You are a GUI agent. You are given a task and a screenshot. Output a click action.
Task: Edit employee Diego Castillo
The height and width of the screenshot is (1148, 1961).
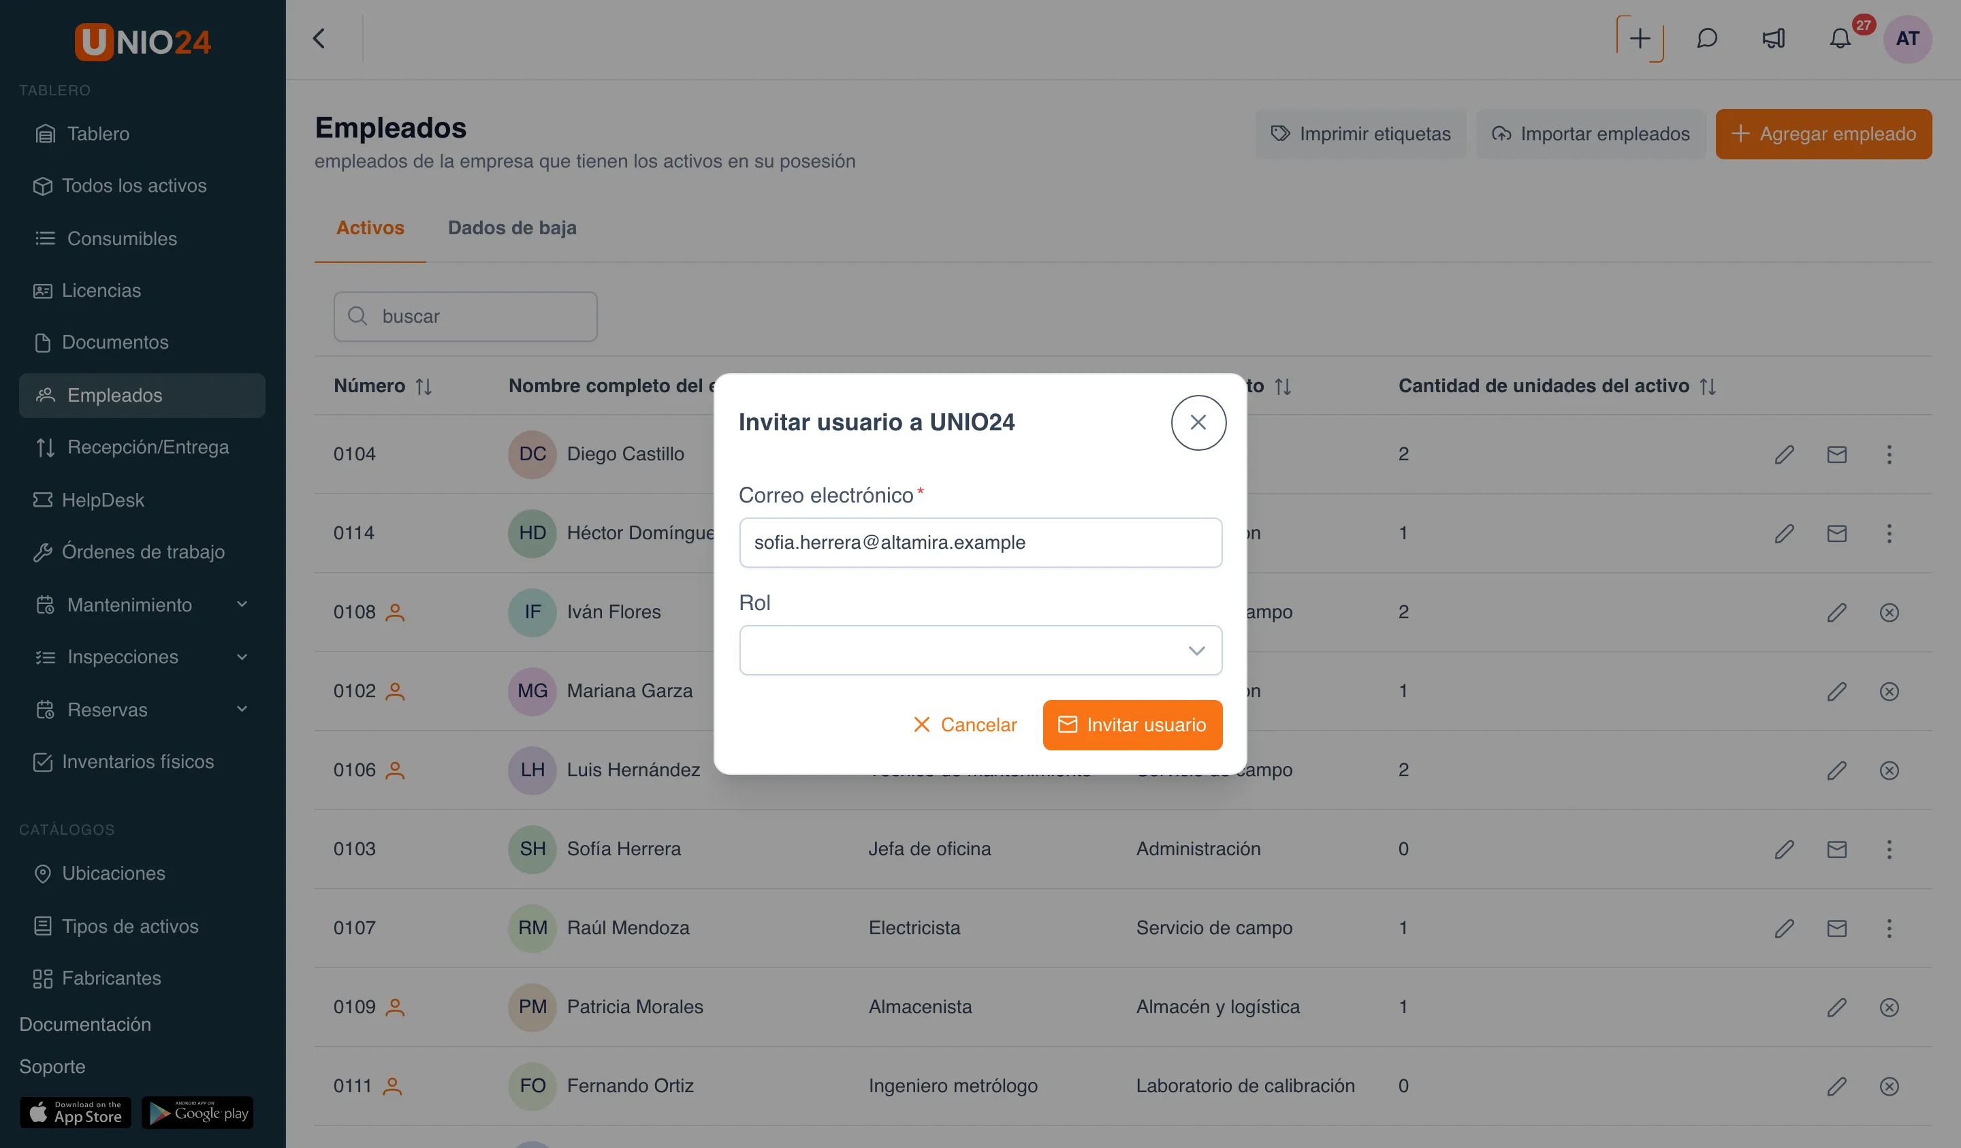[1783, 455]
